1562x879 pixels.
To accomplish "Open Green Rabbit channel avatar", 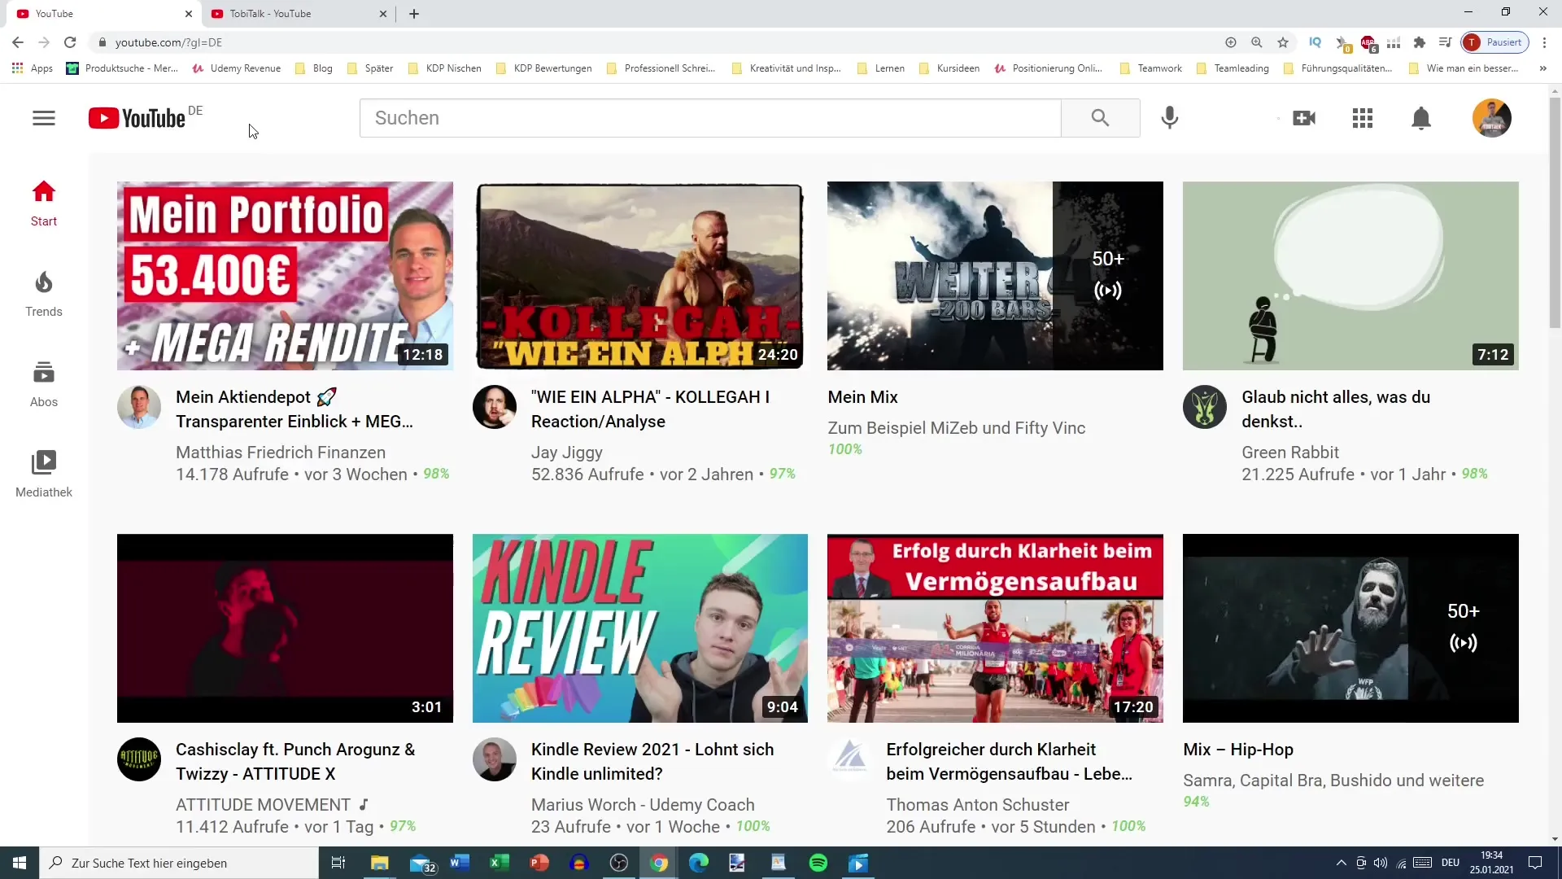I will (1205, 407).
